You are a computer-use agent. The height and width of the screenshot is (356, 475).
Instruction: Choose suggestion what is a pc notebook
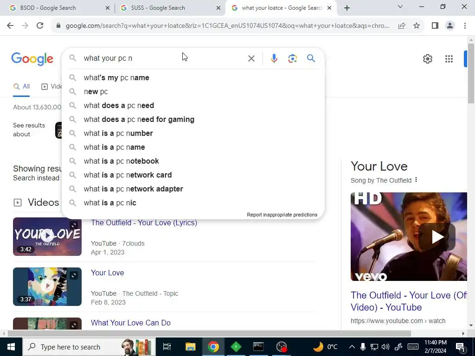coord(193,161)
